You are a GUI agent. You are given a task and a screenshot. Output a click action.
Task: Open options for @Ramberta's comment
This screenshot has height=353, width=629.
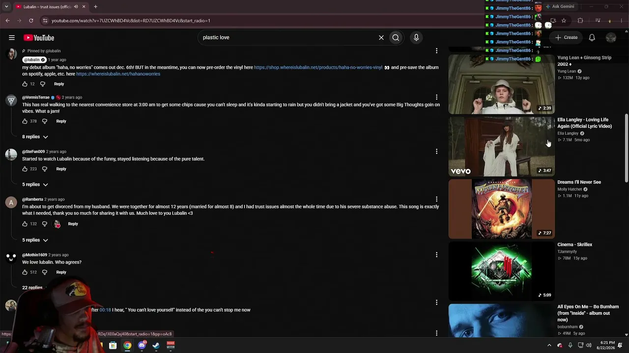(436, 200)
